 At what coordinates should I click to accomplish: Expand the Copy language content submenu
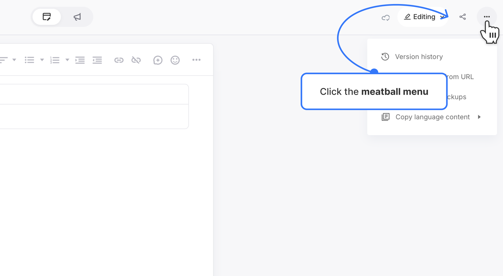[x=480, y=117]
